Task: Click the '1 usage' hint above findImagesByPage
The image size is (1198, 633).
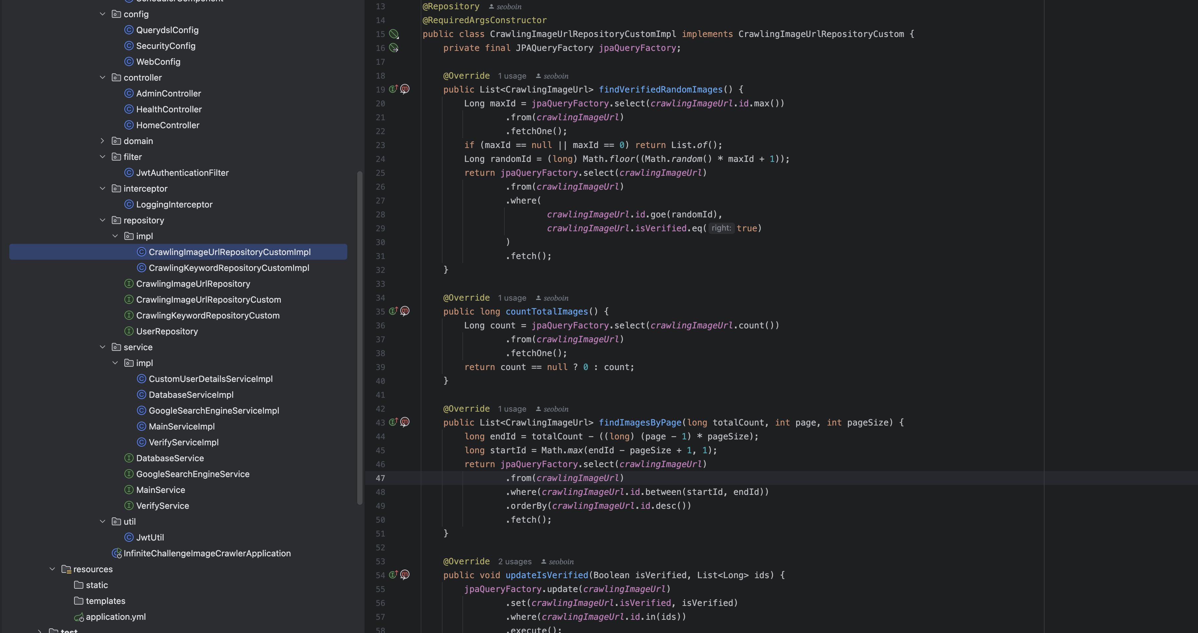Action: click(x=512, y=409)
